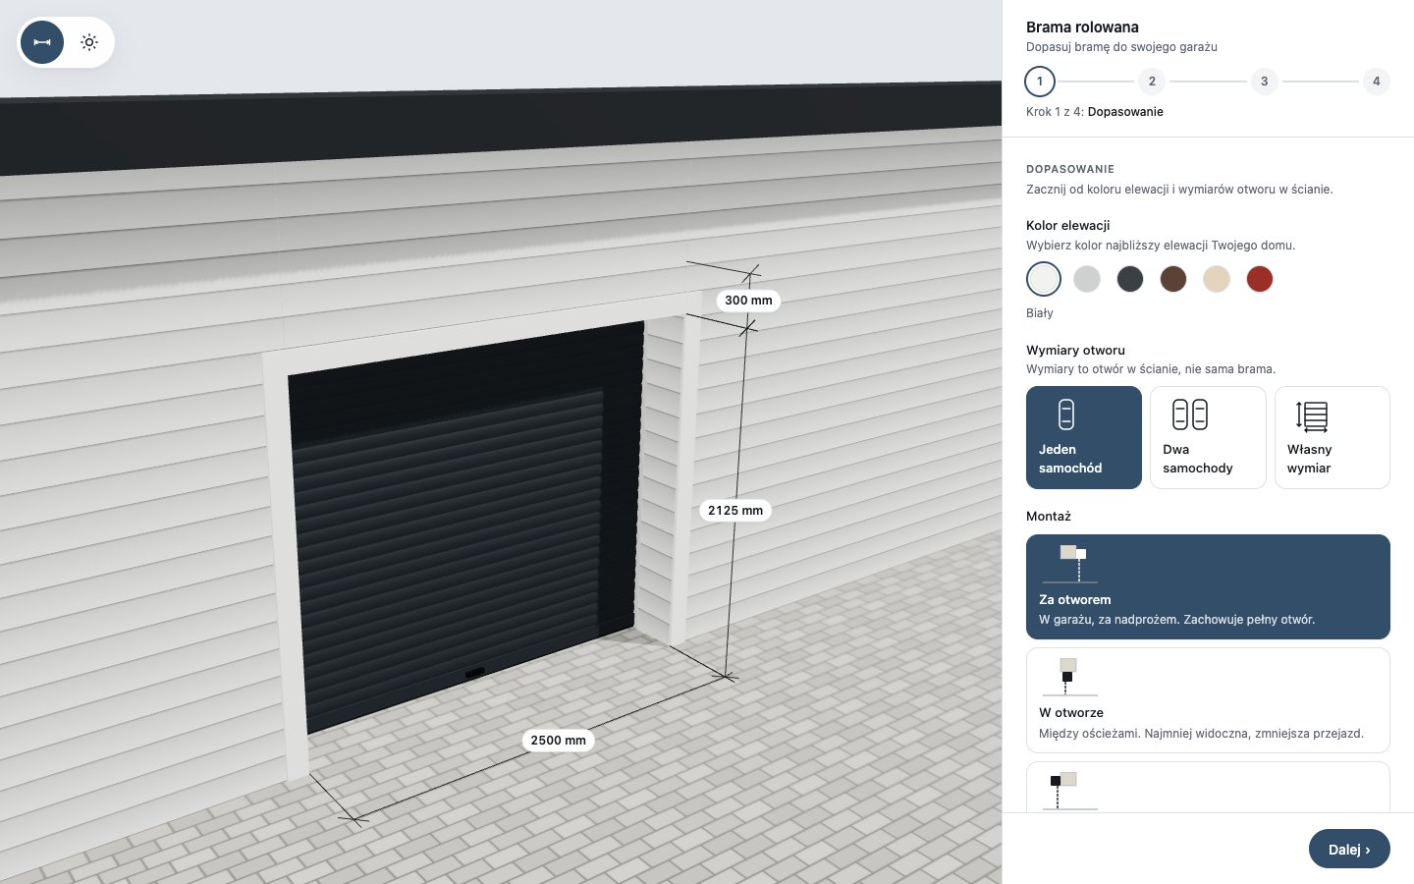
Task: Select the light grey facade color
Action: 1087,279
